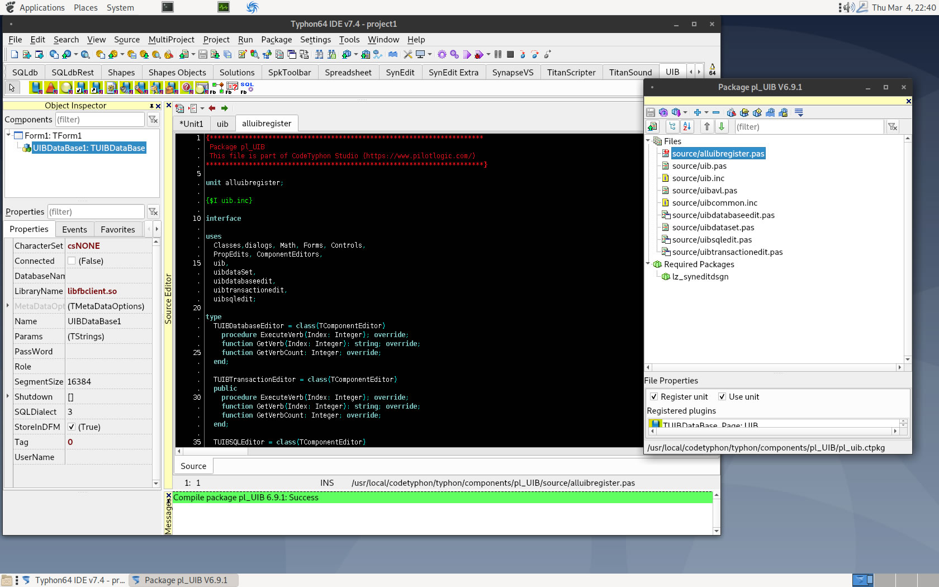Clear the Properties filter in Object Inspector

tap(153, 212)
